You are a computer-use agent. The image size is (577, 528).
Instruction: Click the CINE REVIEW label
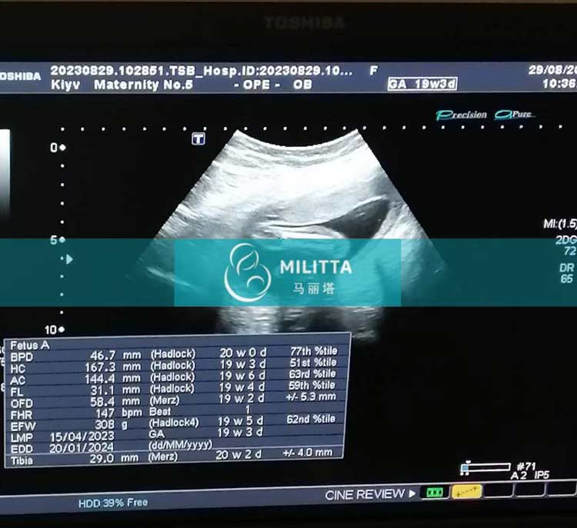click(x=365, y=494)
